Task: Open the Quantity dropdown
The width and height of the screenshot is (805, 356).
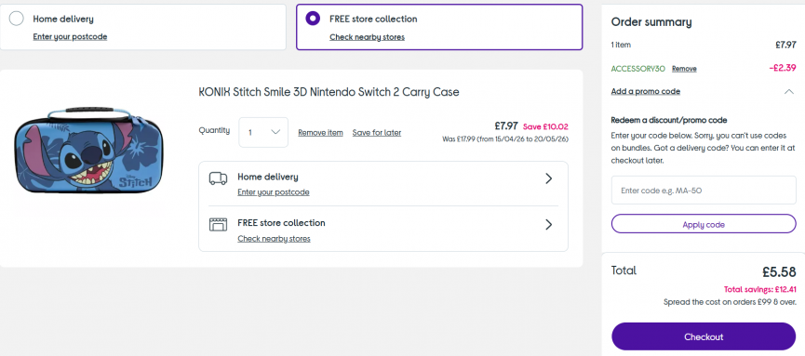Action: [263, 132]
